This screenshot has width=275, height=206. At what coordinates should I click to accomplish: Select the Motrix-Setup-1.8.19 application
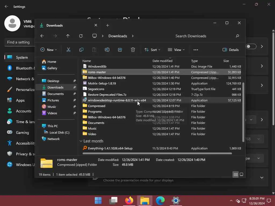tap(161, 83)
